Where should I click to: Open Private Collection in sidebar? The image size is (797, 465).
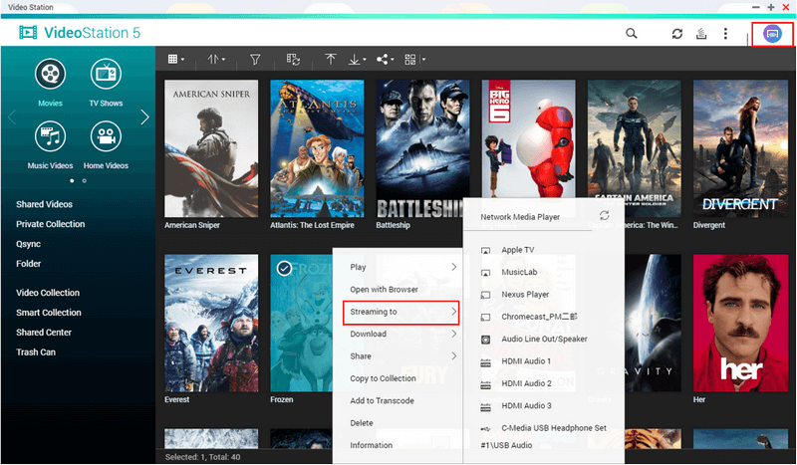point(51,224)
